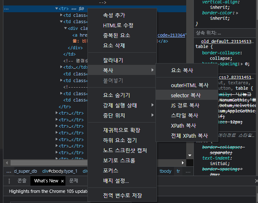Choose 'XPath 복사' submenu item
The image size is (258, 203).
point(187,126)
